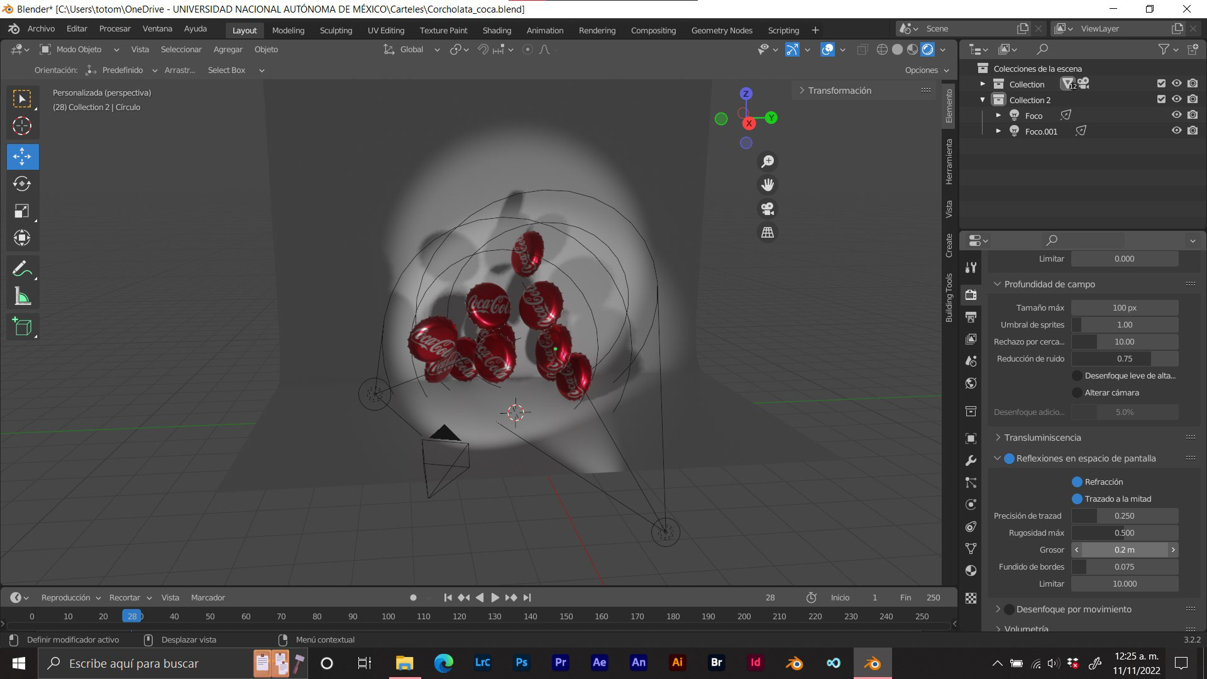Enable Desenfoque por movimiento checkbox
1207x679 pixels.
(x=1010, y=609)
